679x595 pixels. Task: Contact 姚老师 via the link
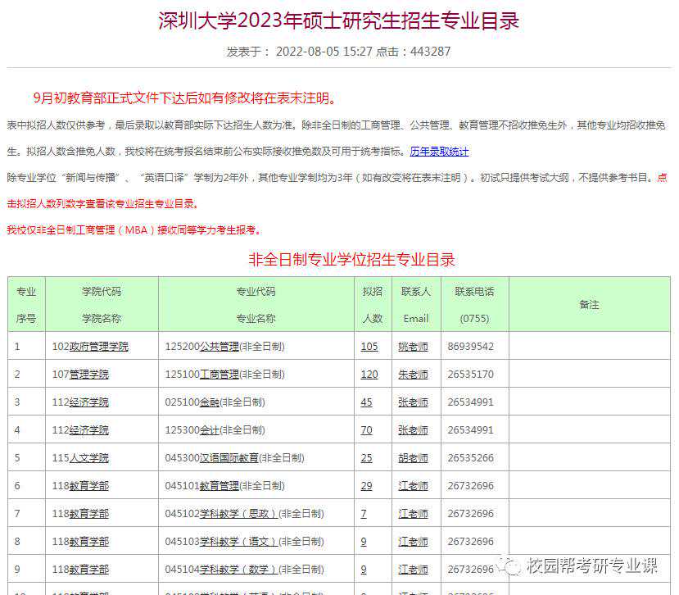(x=413, y=347)
